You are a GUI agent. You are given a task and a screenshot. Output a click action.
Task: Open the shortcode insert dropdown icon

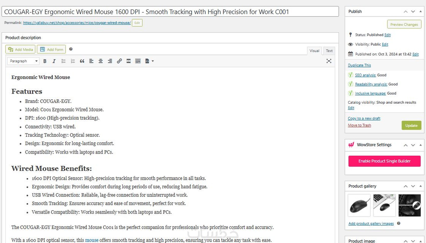click(x=149, y=61)
